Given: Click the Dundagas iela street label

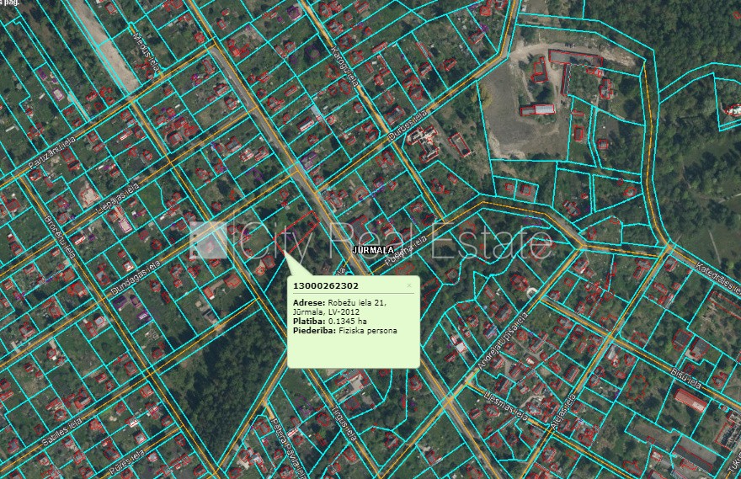Looking at the screenshot, I should [x=133, y=275].
